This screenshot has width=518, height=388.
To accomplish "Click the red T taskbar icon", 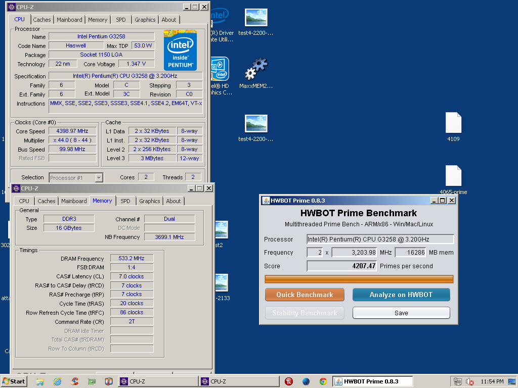I will (x=289, y=381).
